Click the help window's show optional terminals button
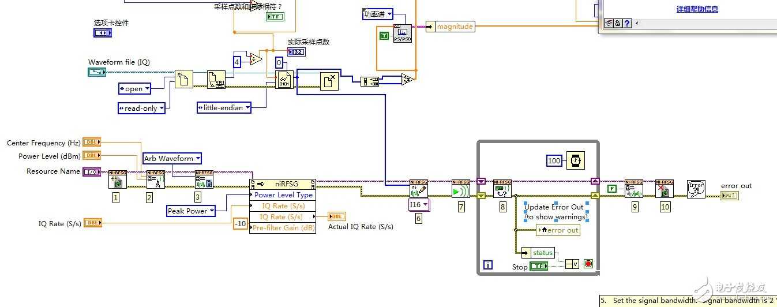The image size is (777, 307). tap(607, 23)
